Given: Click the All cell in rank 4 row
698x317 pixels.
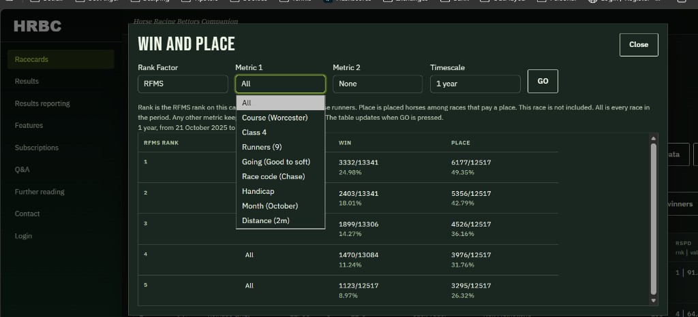Looking at the screenshot, I should point(249,255).
